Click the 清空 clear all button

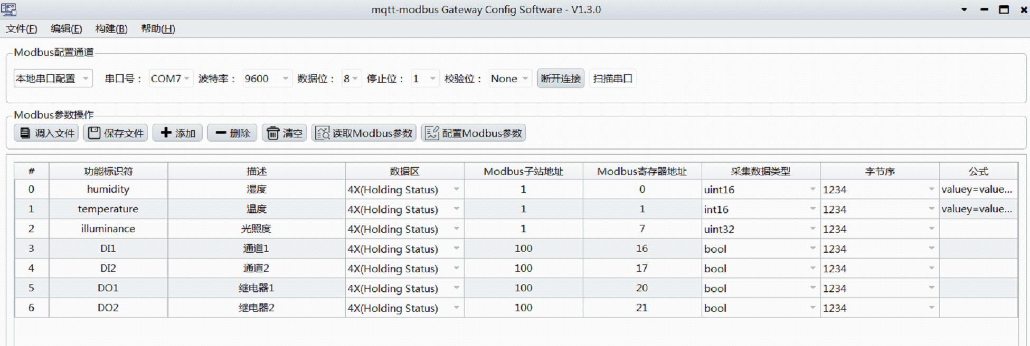tap(285, 133)
